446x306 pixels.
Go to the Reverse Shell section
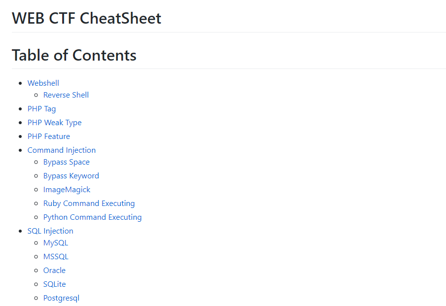click(66, 95)
